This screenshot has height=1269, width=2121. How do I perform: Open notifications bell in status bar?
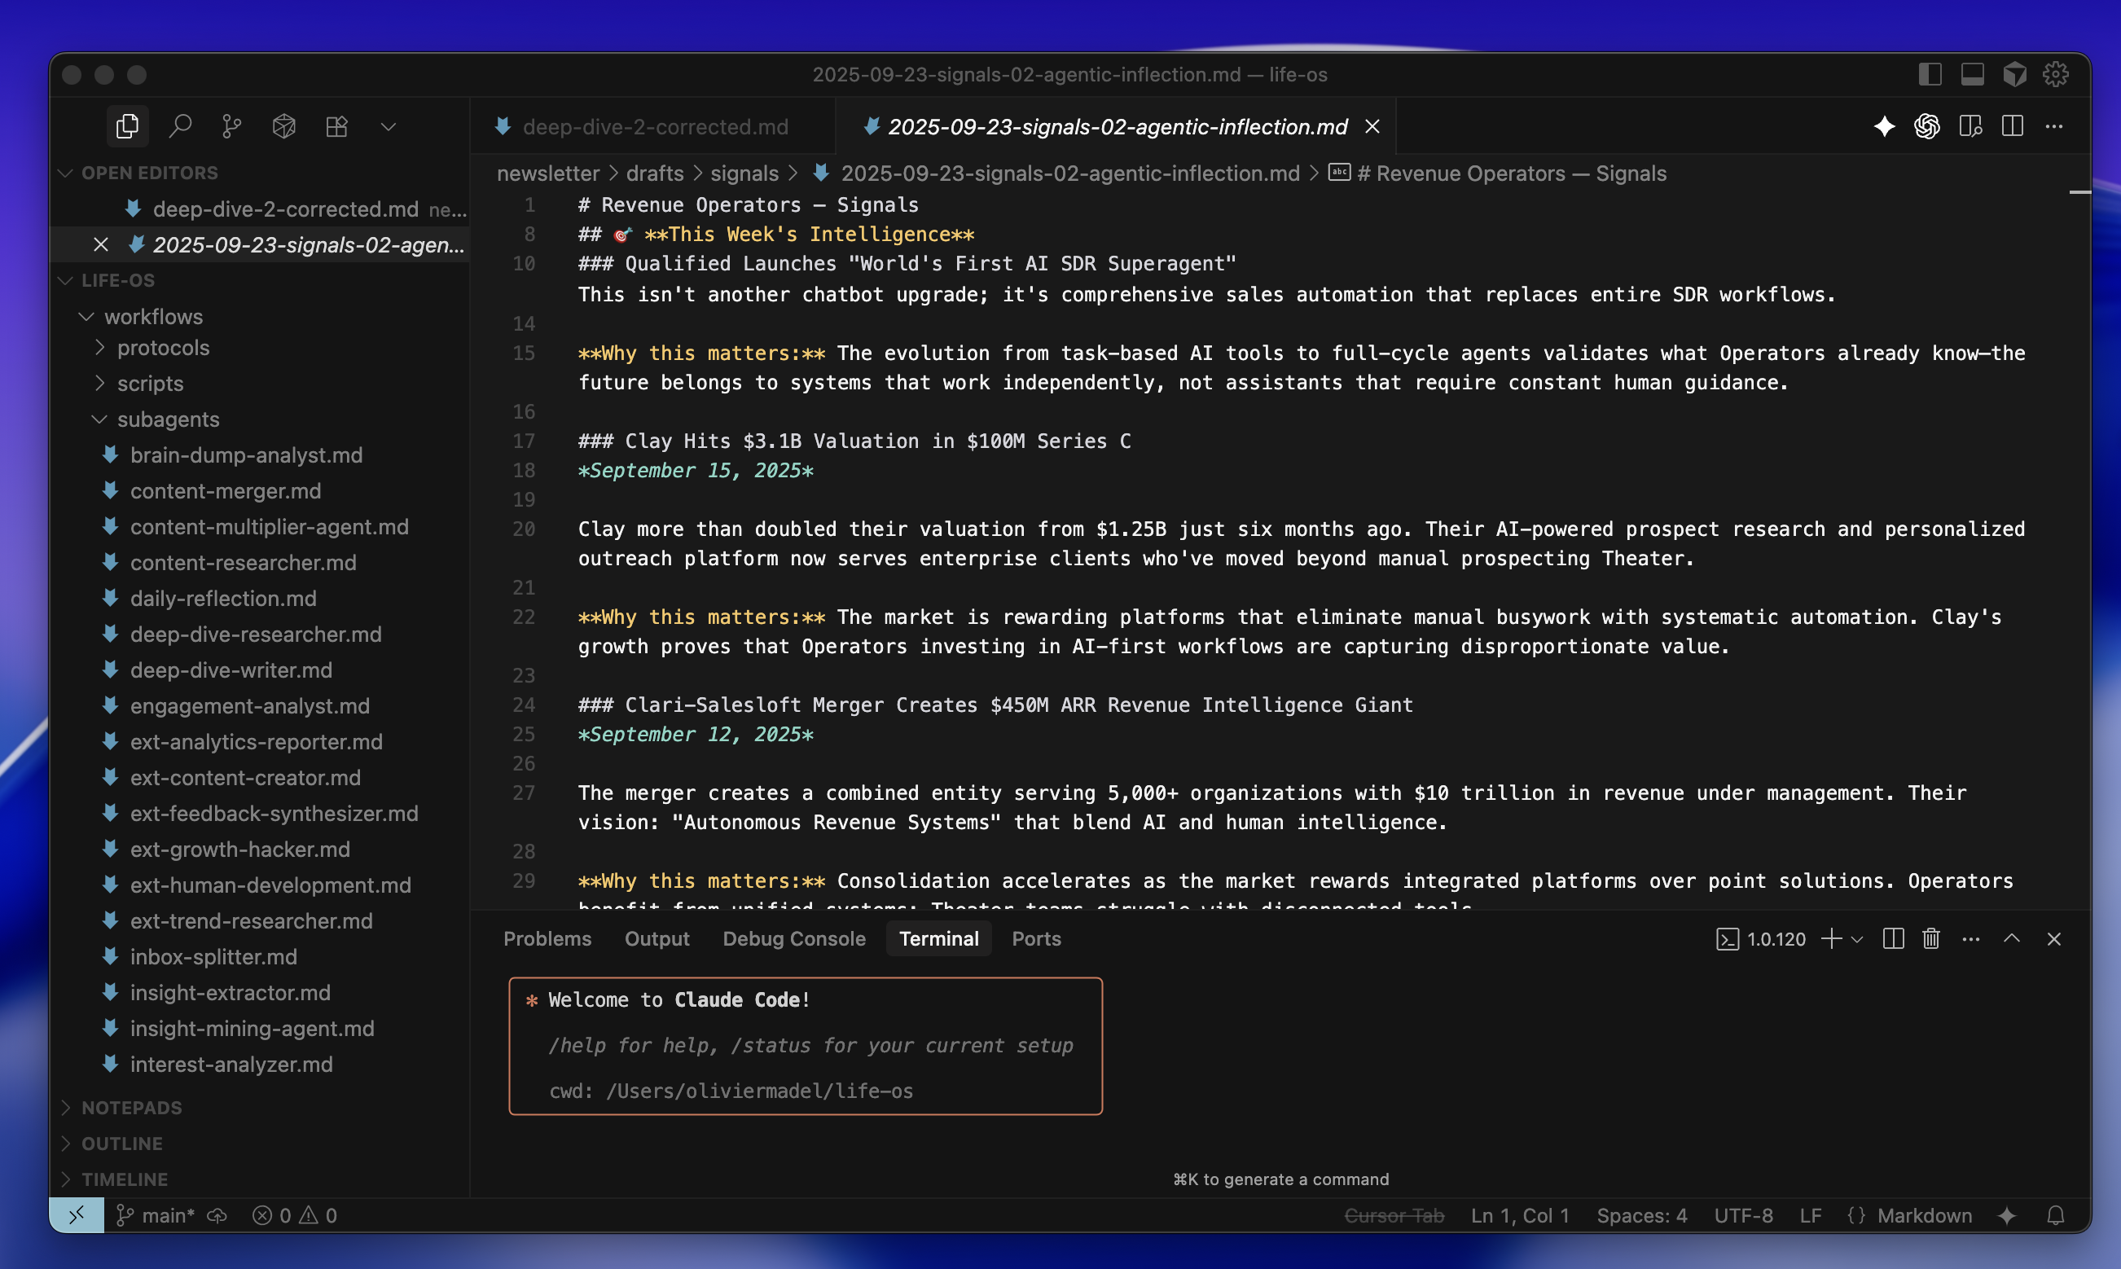pyautogui.click(x=2055, y=1215)
